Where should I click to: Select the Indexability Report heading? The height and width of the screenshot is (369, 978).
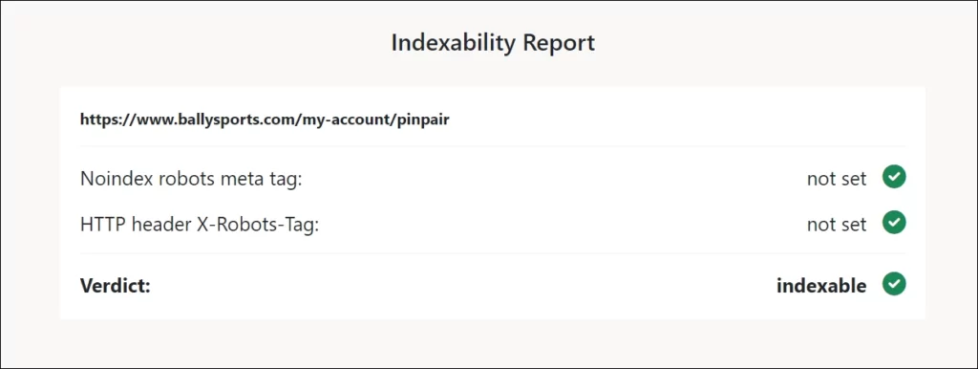click(x=493, y=43)
